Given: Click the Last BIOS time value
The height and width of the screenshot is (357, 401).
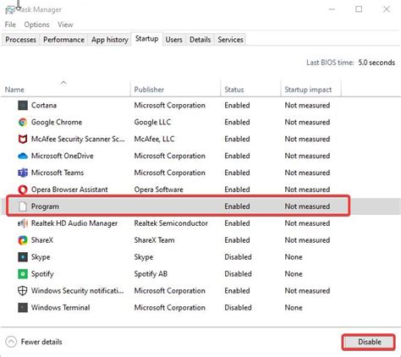Looking at the screenshot, I should 376,63.
